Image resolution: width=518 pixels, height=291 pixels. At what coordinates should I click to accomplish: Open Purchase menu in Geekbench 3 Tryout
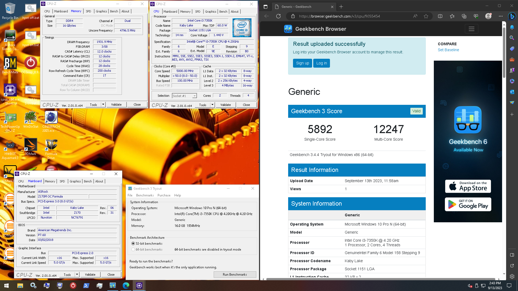[164, 195]
